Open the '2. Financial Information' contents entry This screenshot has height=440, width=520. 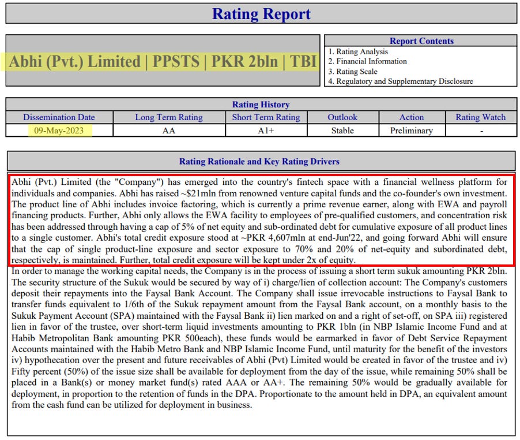367,61
